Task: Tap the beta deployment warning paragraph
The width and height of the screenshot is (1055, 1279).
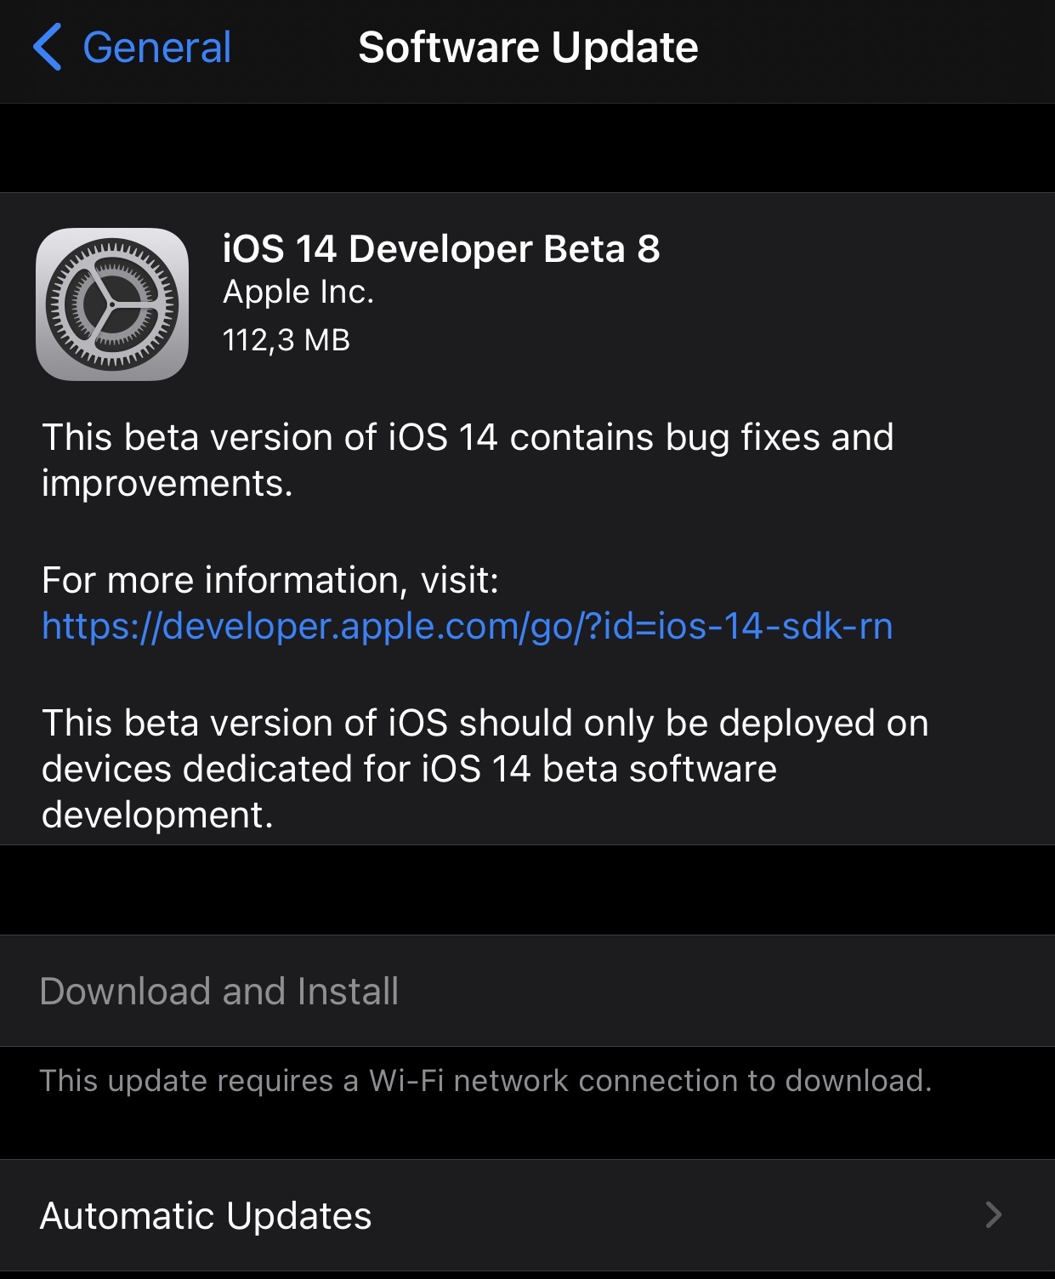Action: (x=485, y=769)
